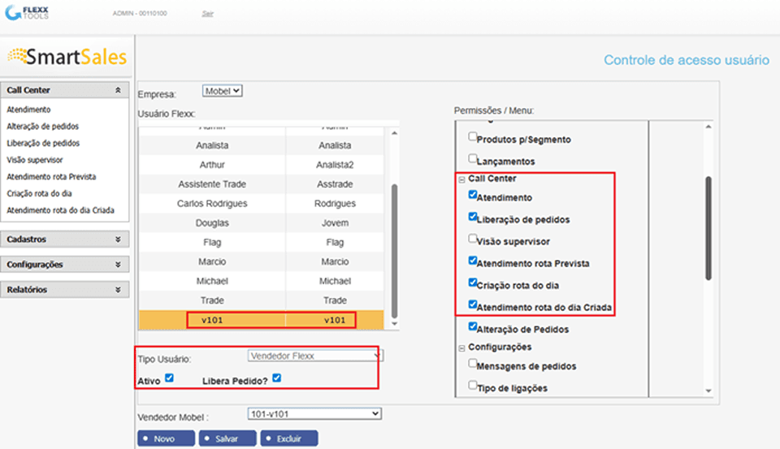Click the Sair logout link

click(207, 14)
